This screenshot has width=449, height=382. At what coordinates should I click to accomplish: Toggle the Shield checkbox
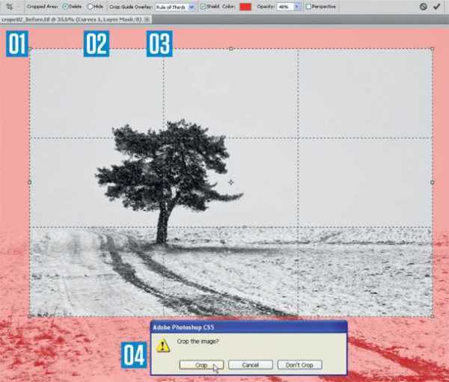click(x=204, y=6)
